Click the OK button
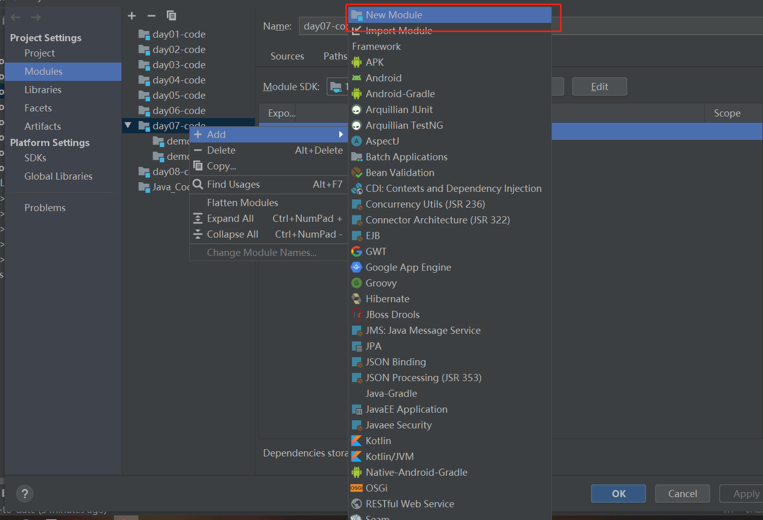Image resolution: width=763 pixels, height=520 pixels. pos(619,494)
